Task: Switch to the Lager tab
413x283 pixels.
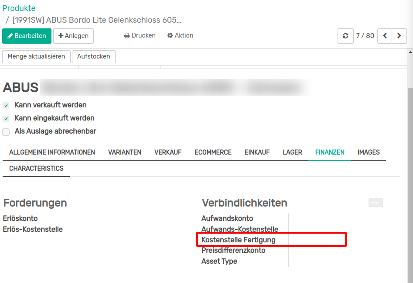Action: pyautogui.click(x=292, y=152)
